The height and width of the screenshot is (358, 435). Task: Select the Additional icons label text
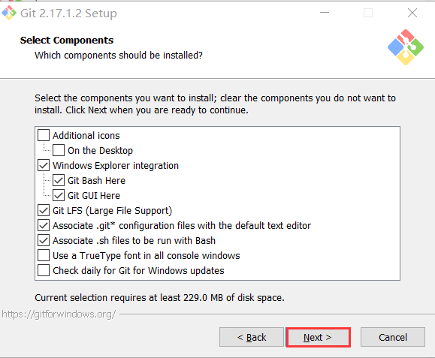tap(86, 136)
